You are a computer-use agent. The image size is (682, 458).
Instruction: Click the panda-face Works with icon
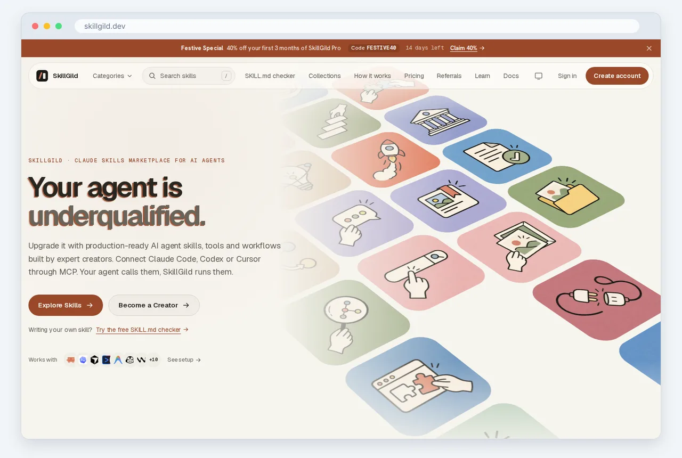(x=129, y=360)
